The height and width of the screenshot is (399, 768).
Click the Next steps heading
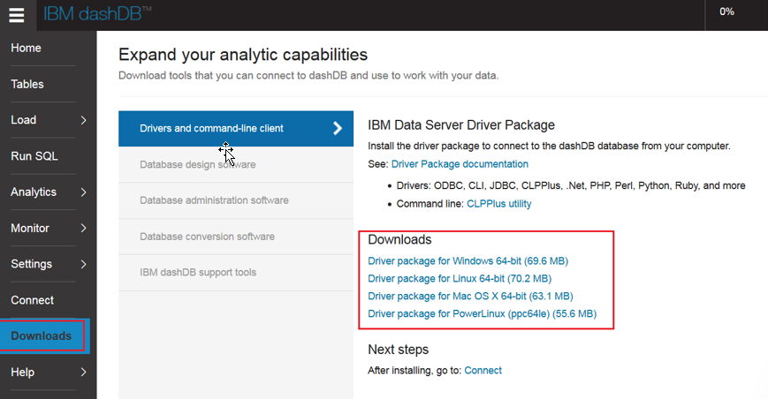coord(399,350)
